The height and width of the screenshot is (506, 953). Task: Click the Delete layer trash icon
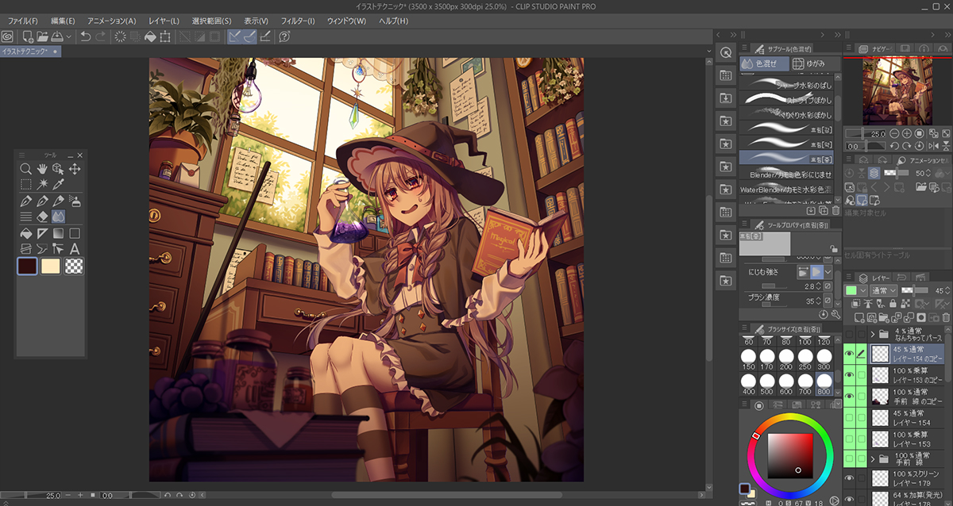945,316
